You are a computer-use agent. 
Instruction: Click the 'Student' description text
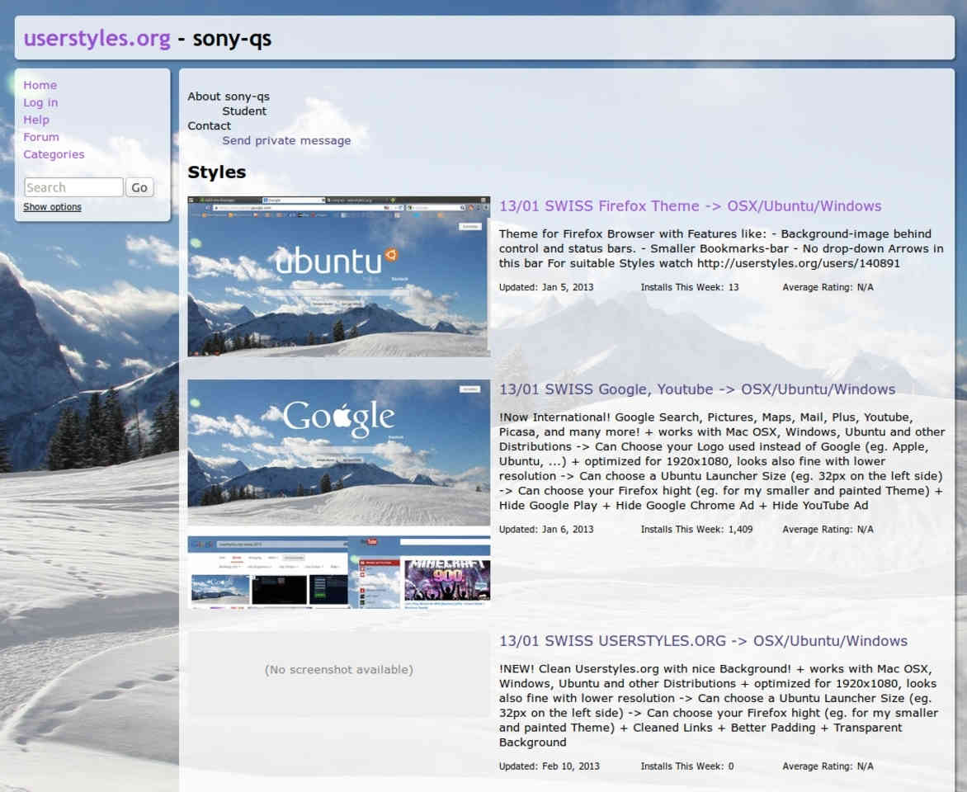[244, 111]
